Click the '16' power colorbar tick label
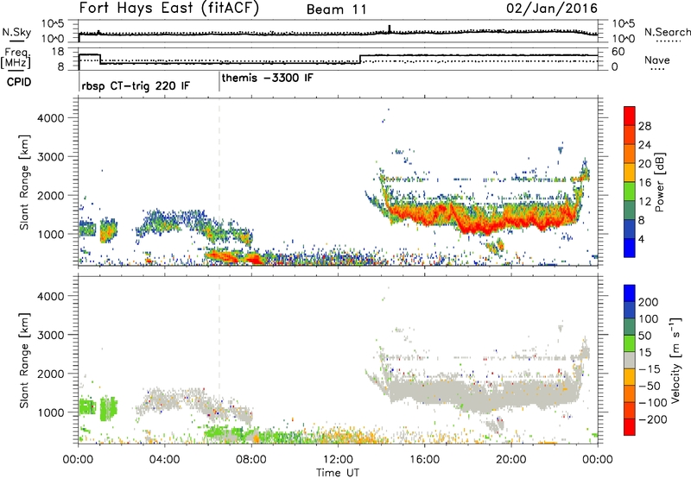691x478 pixels. tap(644, 183)
